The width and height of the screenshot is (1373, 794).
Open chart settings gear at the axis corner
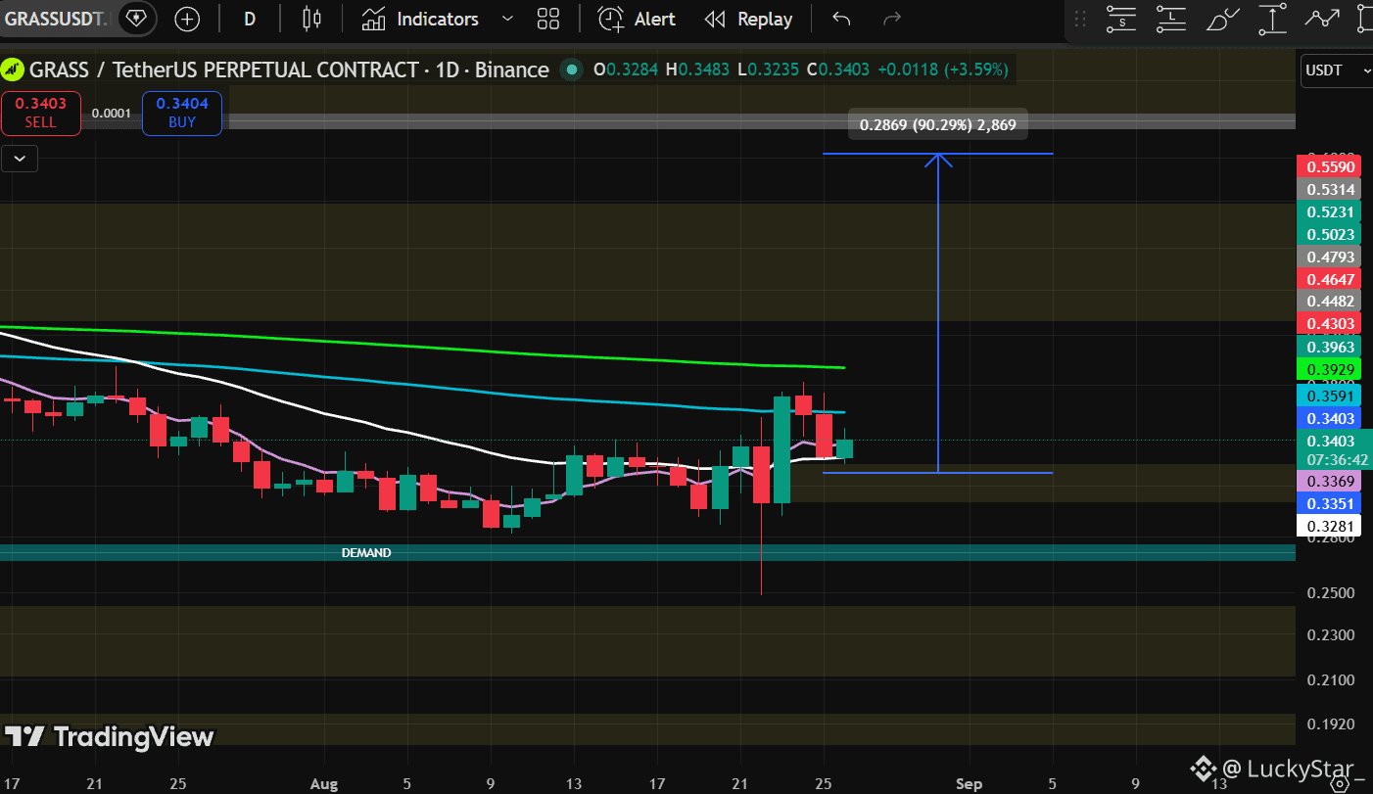coord(1338,783)
